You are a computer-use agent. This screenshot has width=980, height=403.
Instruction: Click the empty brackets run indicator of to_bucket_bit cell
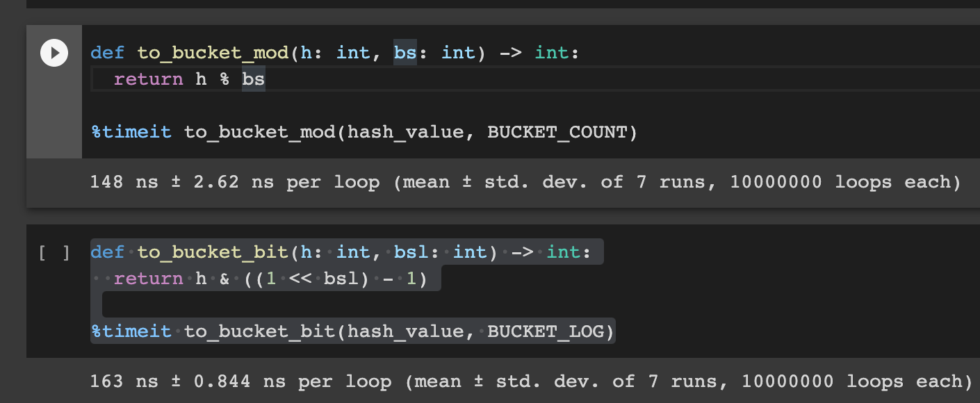pyautogui.click(x=54, y=253)
